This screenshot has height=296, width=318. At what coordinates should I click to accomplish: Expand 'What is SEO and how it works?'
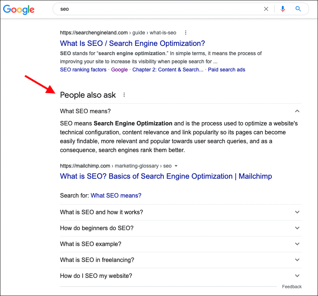[x=181, y=212]
